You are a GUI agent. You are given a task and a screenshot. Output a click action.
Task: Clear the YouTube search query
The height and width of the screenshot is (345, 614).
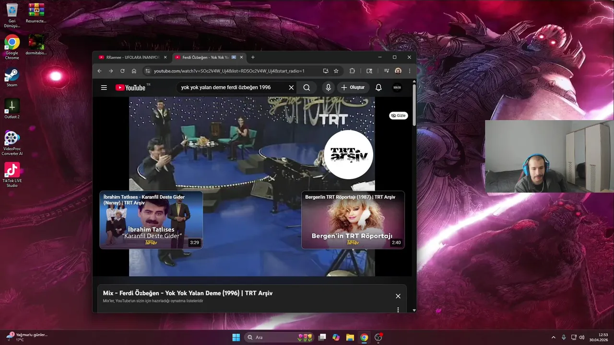click(291, 87)
